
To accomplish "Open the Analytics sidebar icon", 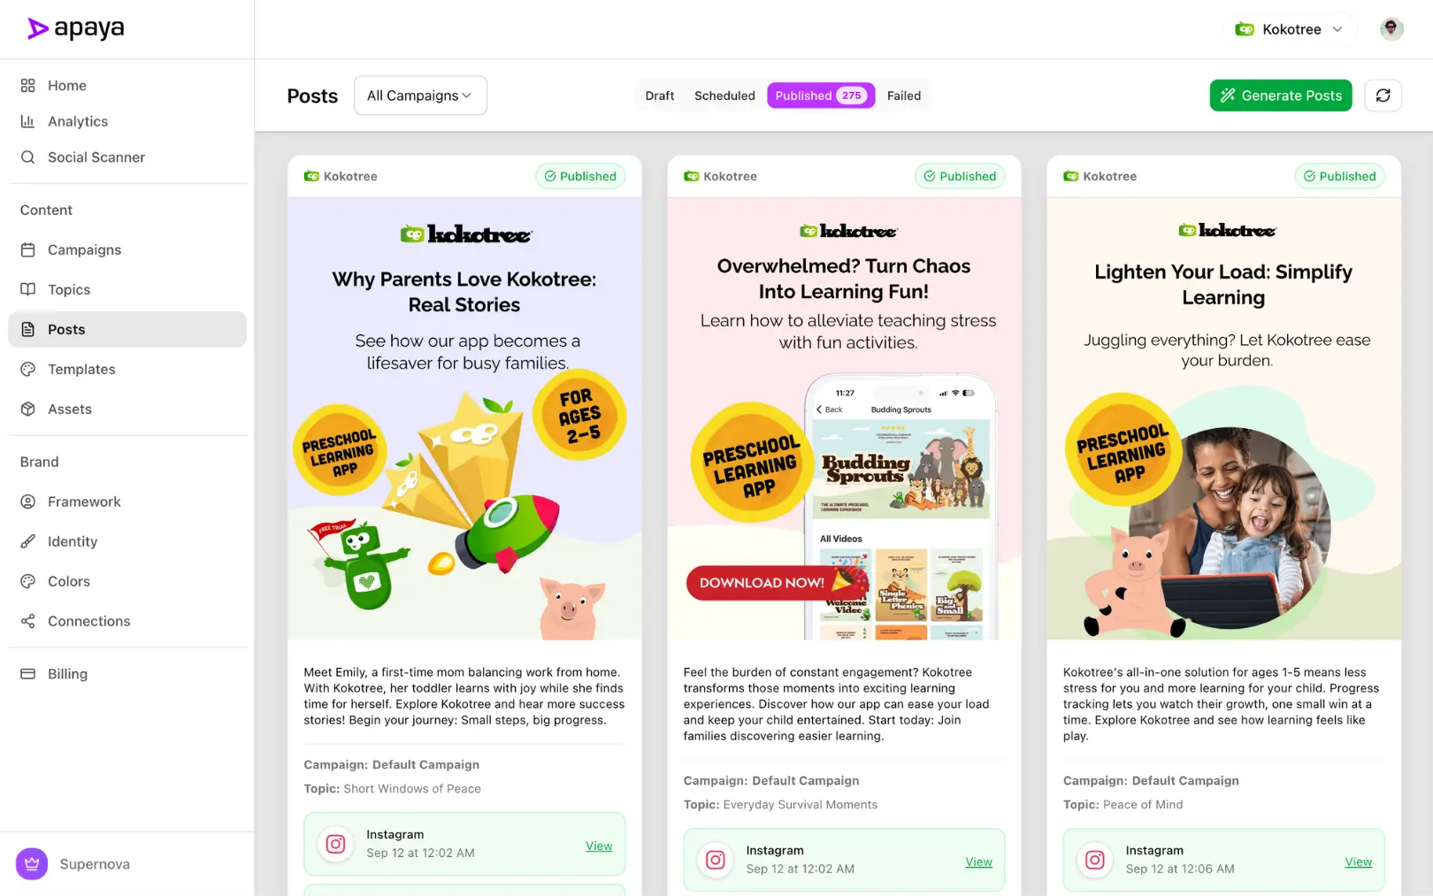I will point(28,121).
